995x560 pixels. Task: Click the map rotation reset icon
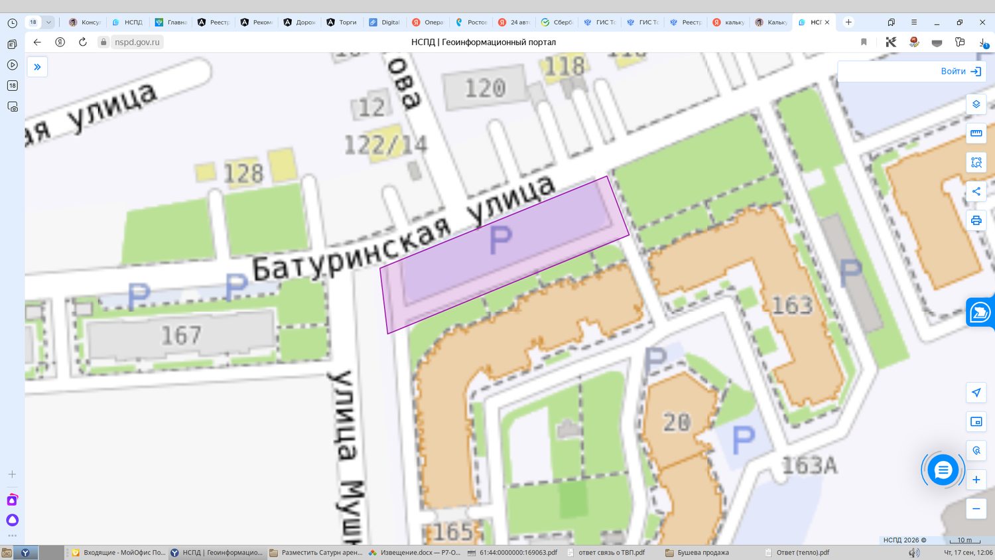click(976, 451)
